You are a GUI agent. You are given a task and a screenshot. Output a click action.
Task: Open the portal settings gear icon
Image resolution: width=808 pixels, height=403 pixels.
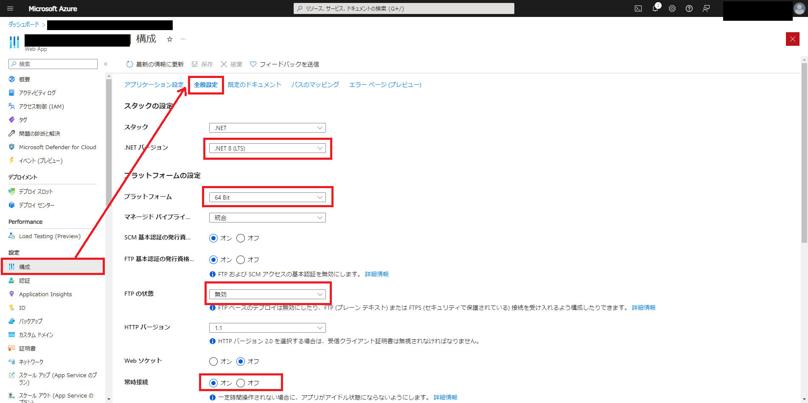(x=672, y=8)
